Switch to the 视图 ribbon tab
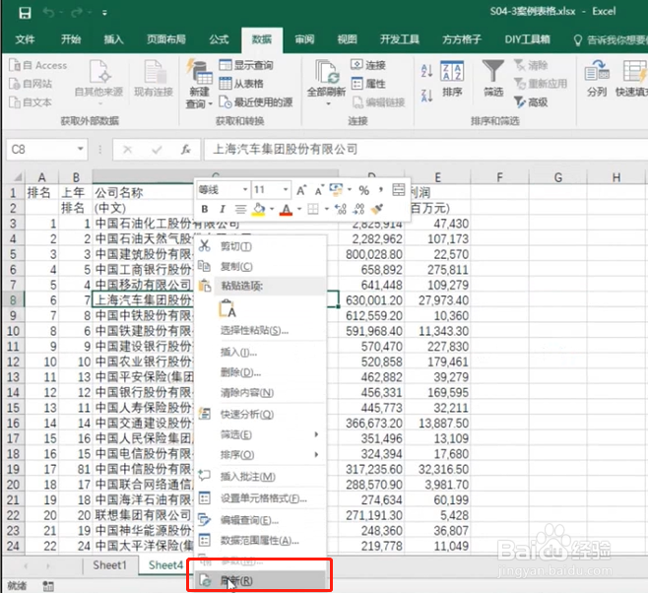This screenshot has width=648, height=593. (347, 39)
